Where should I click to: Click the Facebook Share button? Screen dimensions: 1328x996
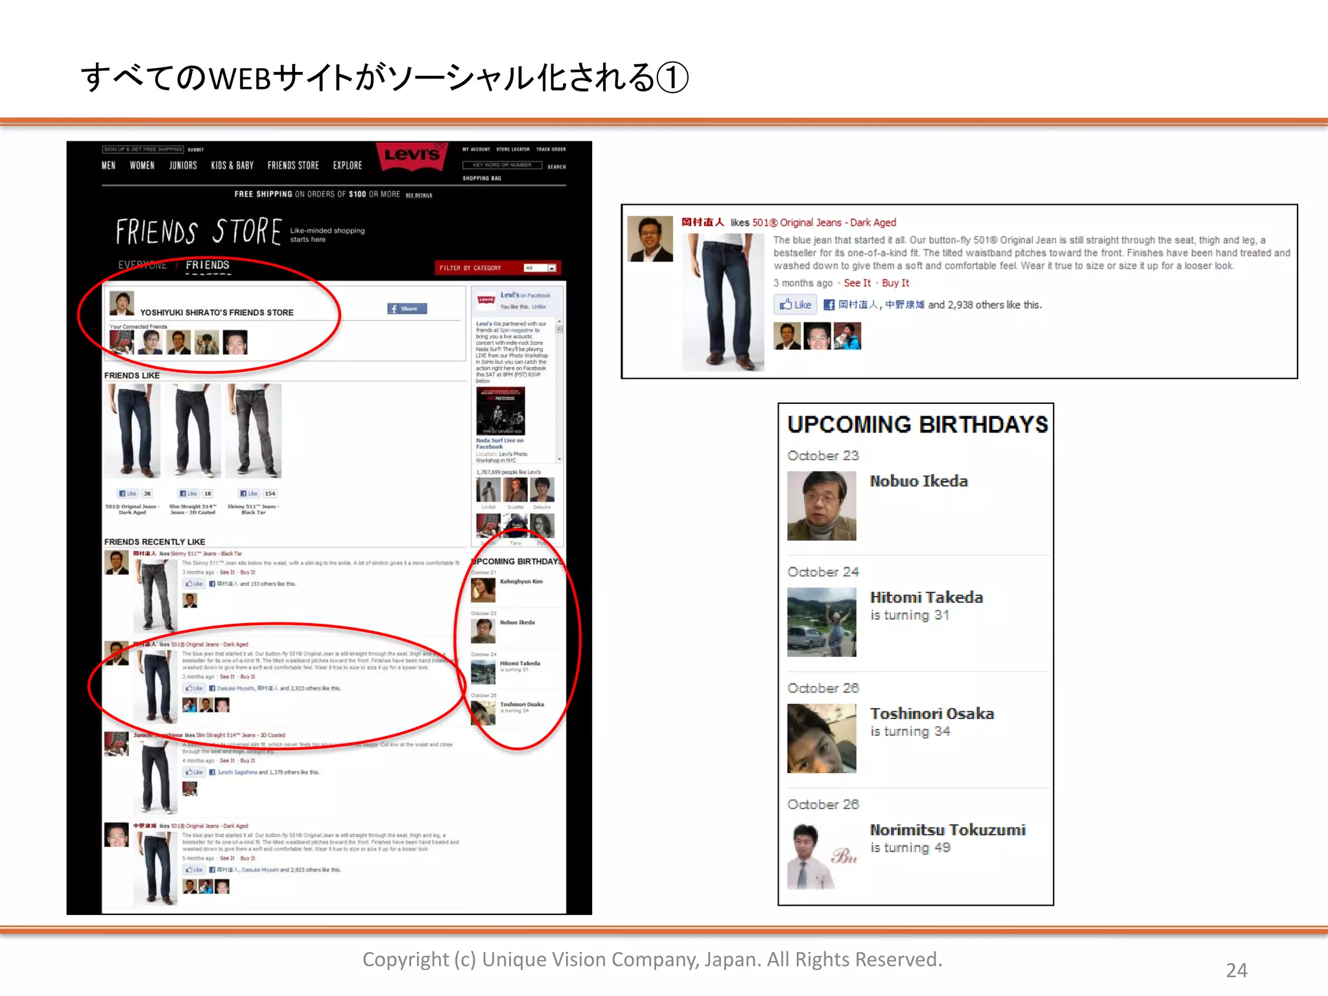coord(407,309)
